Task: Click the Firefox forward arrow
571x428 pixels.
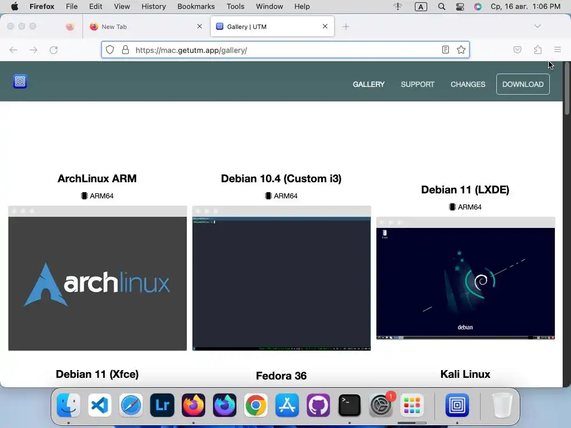Action: tap(33, 50)
